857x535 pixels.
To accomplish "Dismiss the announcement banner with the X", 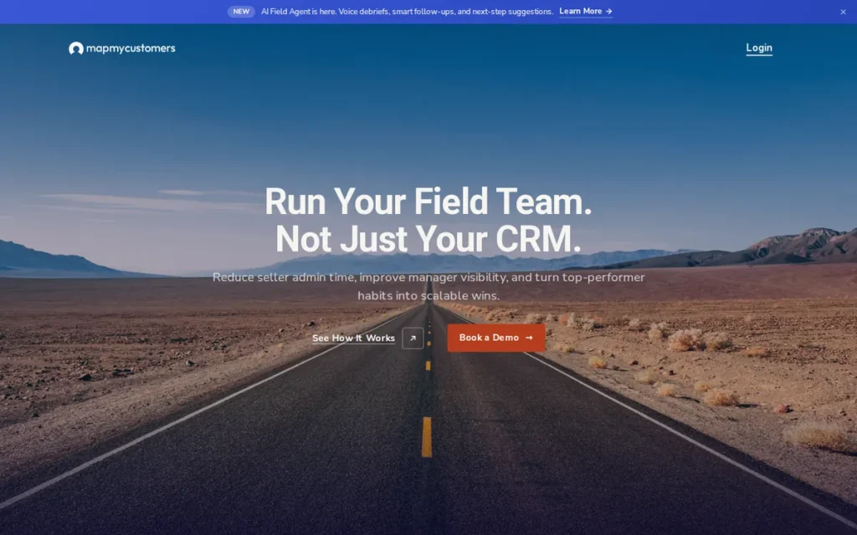I will [843, 12].
